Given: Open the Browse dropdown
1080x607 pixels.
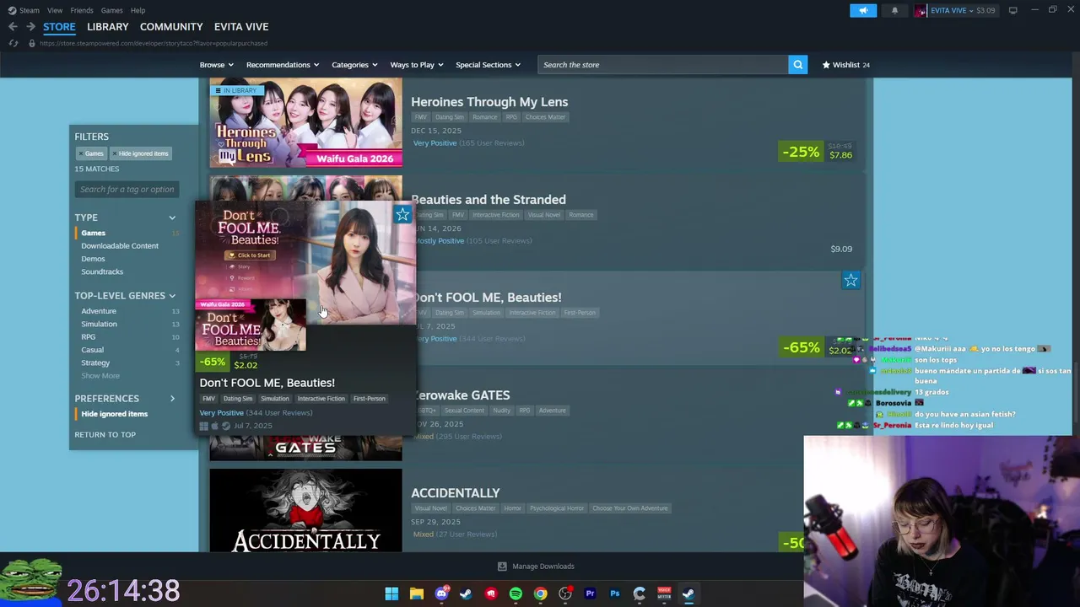Looking at the screenshot, I should pos(217,65).
